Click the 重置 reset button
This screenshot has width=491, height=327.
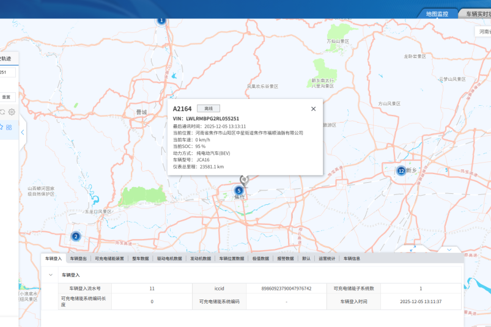point(6,97)
